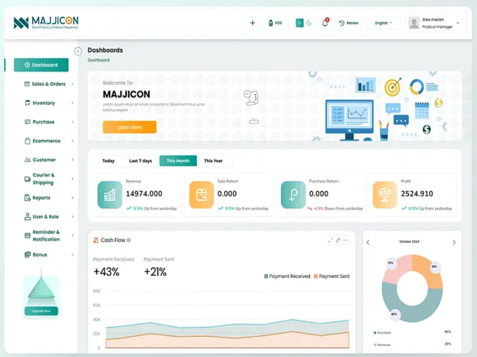Click the Dashboard breadcrumb link
The width and height of the screenshot is (477, 357).
coord(99,60)
